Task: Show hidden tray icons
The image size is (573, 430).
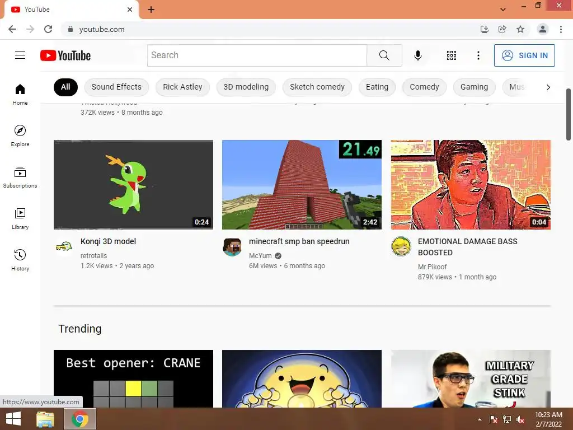Action: (x=480, y=419)
